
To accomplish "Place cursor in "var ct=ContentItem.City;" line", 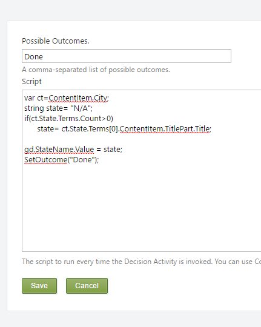I will coord(67,98).
